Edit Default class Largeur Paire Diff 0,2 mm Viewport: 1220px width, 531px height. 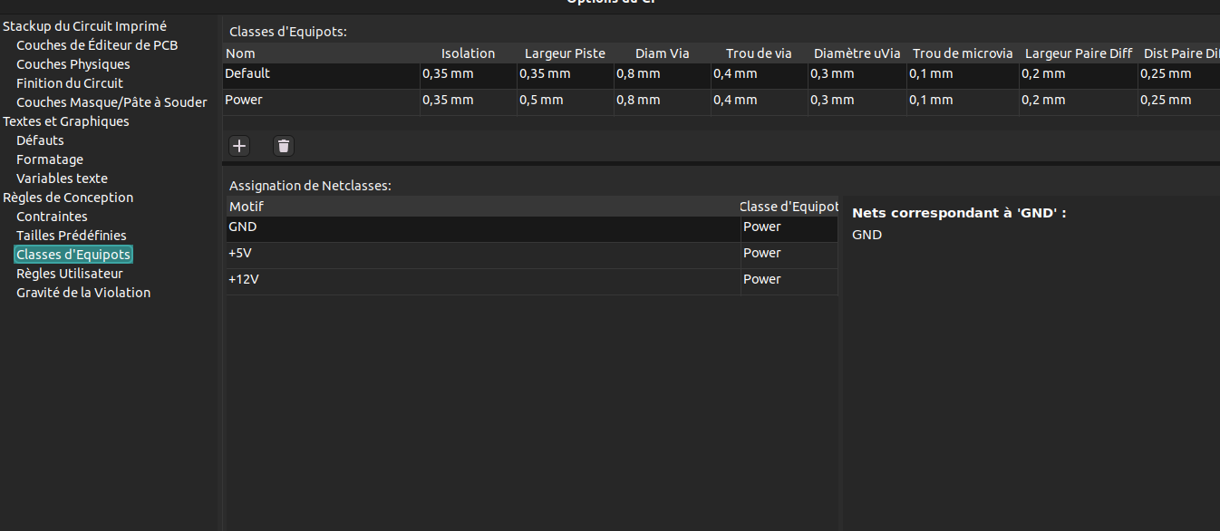tap(1079, 75)
